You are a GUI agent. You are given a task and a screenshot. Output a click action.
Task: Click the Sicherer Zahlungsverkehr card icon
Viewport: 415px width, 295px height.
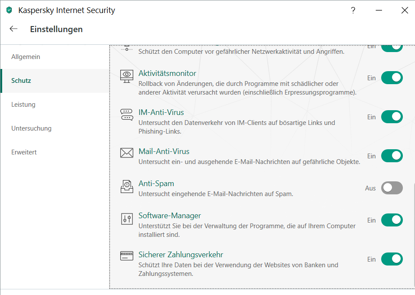click(x=127, y=256)
